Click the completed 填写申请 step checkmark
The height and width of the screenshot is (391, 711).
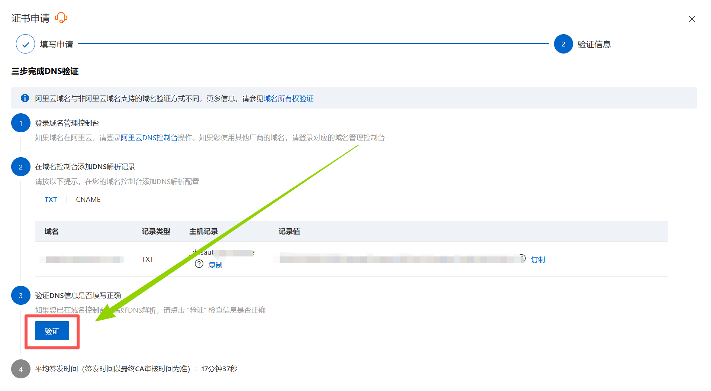(25, 44)
